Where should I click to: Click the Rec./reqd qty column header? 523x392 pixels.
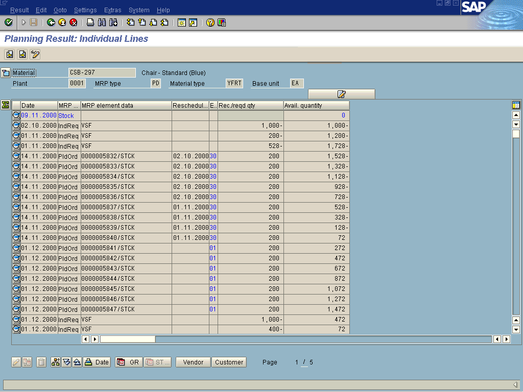pos(250,105)
